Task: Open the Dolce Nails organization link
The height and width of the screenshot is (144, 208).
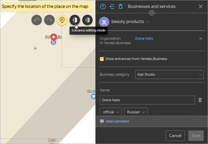Action: 144,39
